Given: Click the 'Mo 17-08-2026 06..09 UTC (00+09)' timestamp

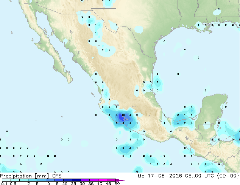Looking at the screenshot, I should pos(188,176).
